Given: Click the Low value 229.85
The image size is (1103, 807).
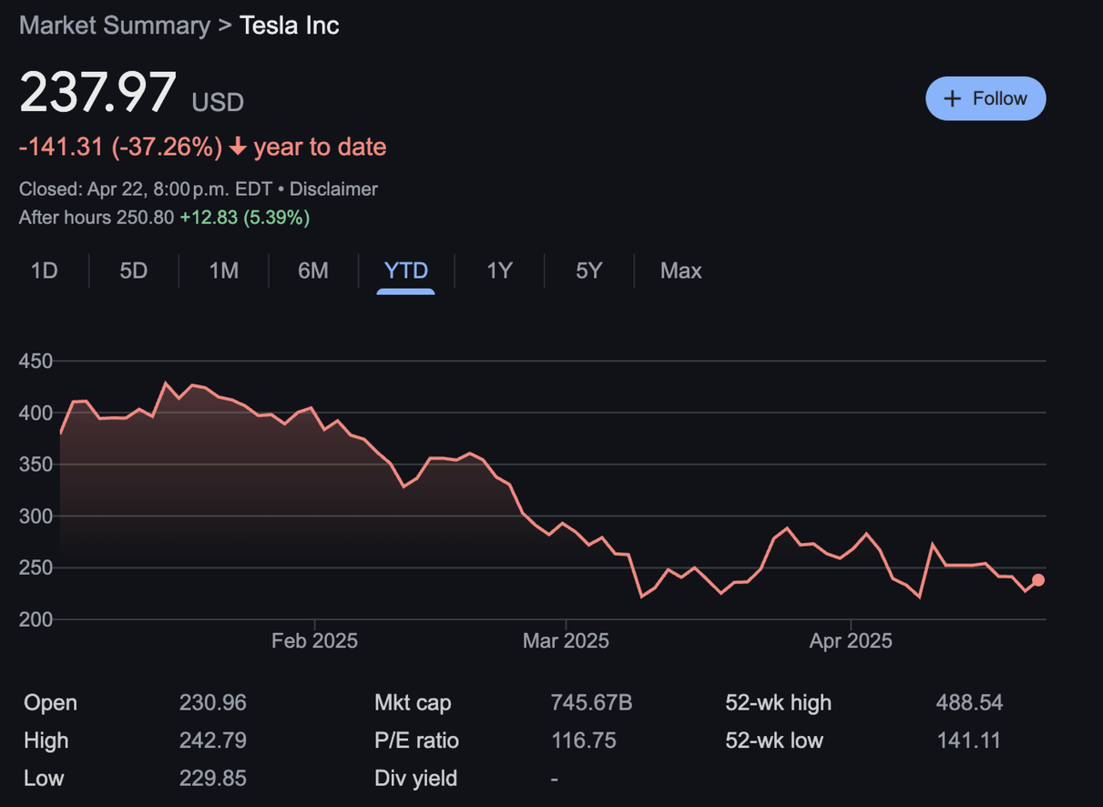Looking at the screenshot, I should [x=213, y=778].
